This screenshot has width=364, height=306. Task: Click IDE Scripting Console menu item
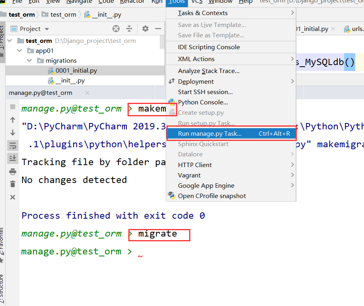point(231,47)
